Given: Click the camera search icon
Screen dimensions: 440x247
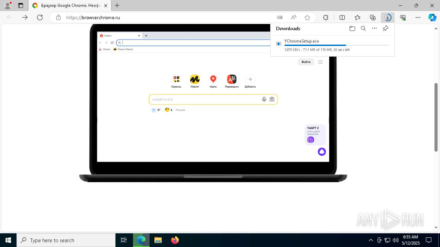Looking at the screenshot, I should [272, 99].
